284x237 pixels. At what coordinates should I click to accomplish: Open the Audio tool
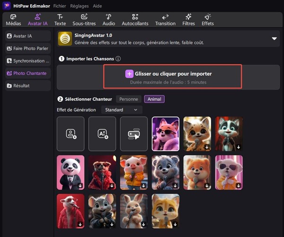tap(109, 20)
